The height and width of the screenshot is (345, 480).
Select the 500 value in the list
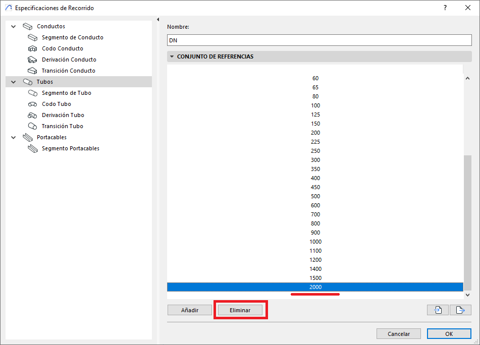pyautogui.click(x=315, y=196)
